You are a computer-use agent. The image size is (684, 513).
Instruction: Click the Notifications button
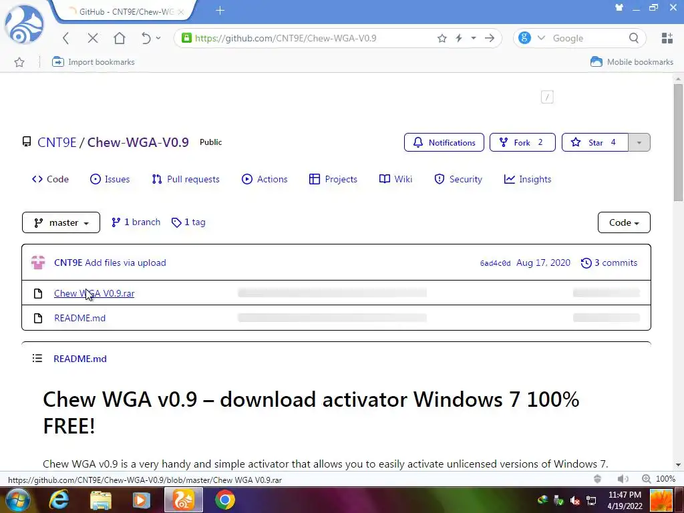[x=444, y=142]
